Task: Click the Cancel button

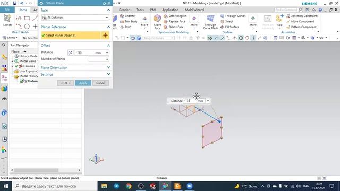Action: 100,83
